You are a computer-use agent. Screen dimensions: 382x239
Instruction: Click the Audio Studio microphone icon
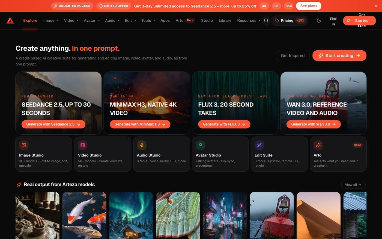[142, 145]
